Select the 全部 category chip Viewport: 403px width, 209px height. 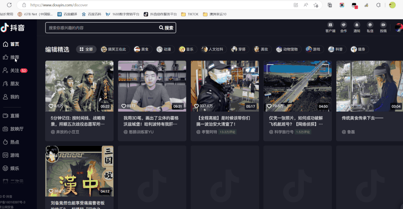click(86, 49)
